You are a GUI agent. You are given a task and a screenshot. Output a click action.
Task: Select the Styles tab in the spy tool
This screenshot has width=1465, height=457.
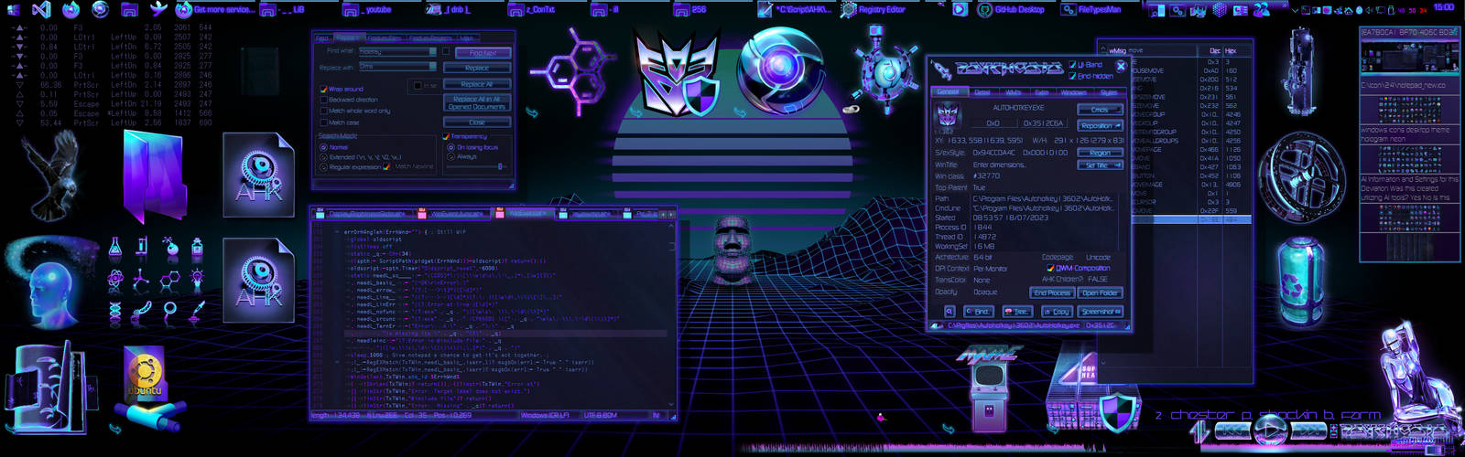(1108, 91)
